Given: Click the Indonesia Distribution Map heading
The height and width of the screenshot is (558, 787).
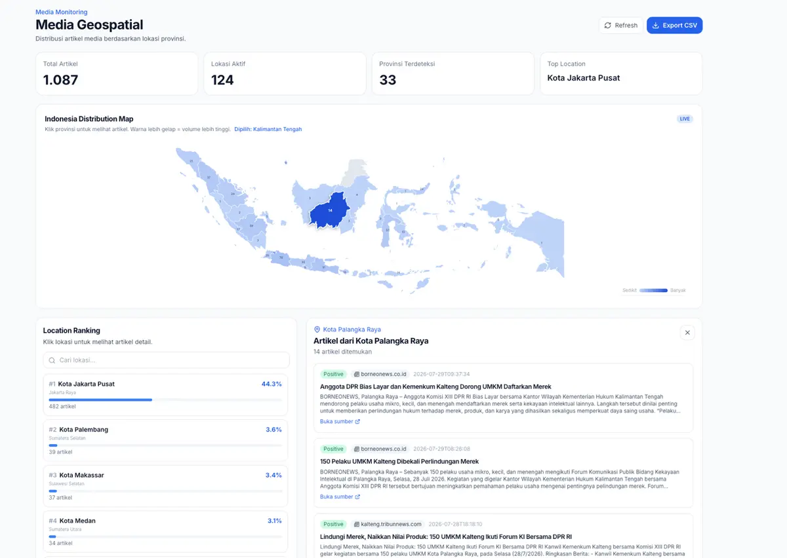Looking at the screenshot, I should pyautogui.click(x=89, y=119).
